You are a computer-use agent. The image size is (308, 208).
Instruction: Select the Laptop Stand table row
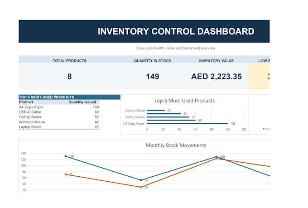coord(59,127)
